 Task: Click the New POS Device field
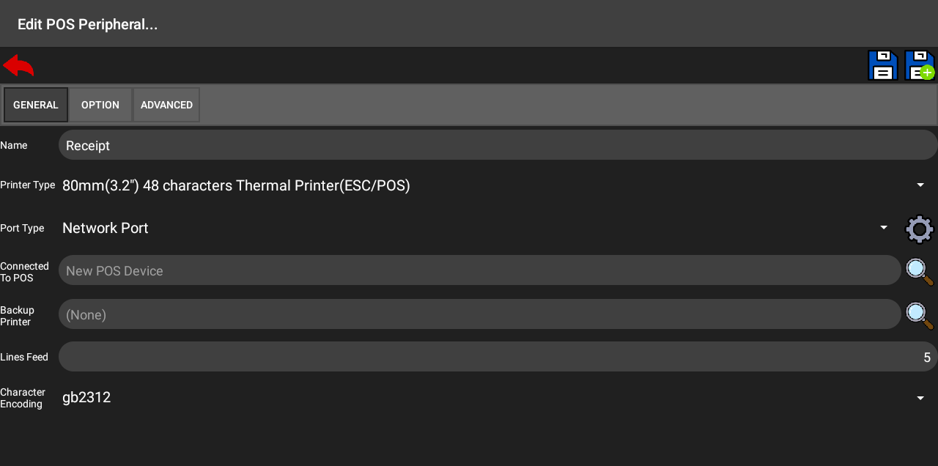[479, 270]
